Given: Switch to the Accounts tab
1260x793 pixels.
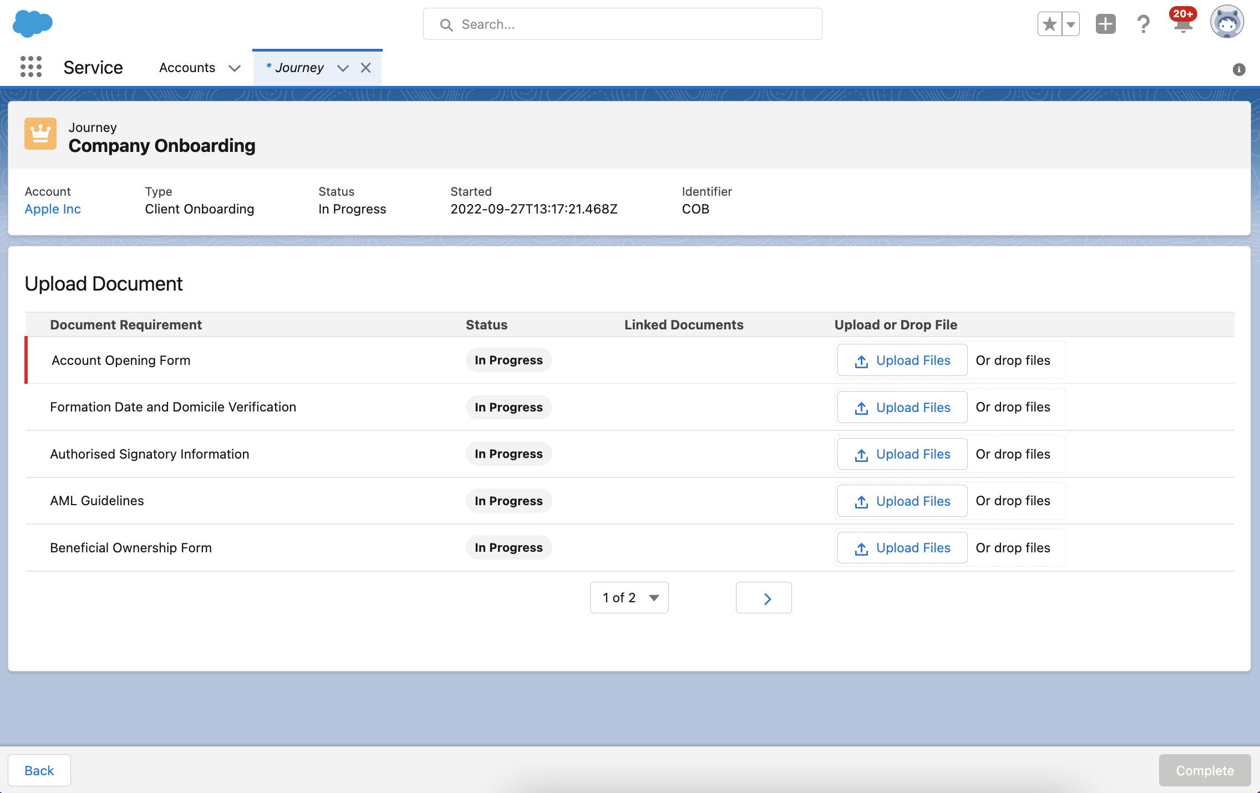Looking at the screenshot, I should [187, 68].
